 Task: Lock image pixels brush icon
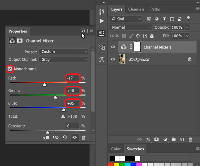tap(131, 36)
